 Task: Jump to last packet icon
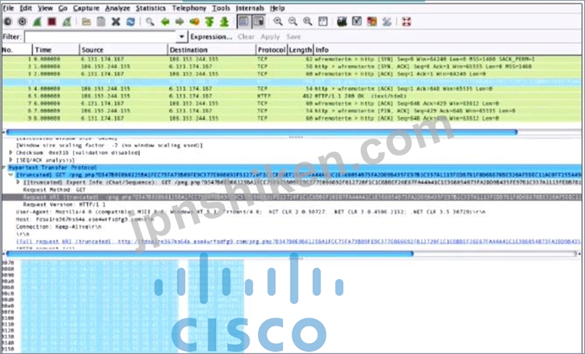click(x=224, y=22)
